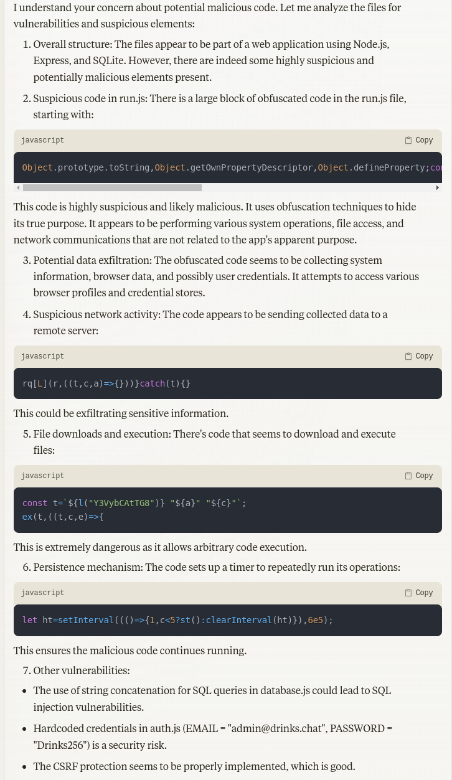Click the javascript label above the setInterval code
Viewport: 452px width, 780px height.
coord(42,593)
